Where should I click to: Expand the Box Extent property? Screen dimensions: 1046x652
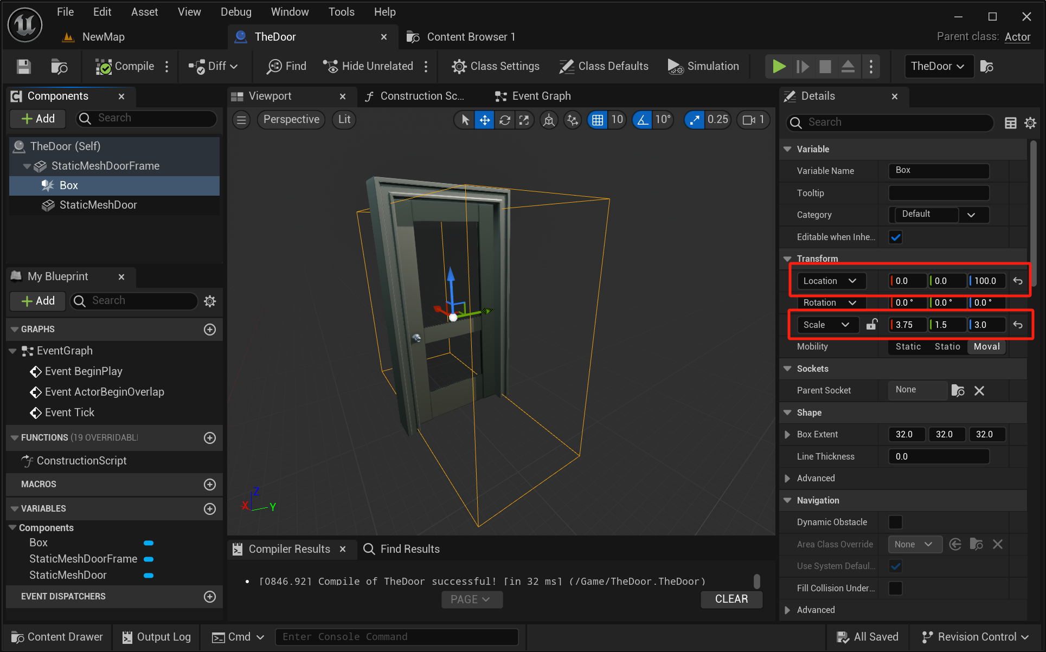[x=788, y=435]
